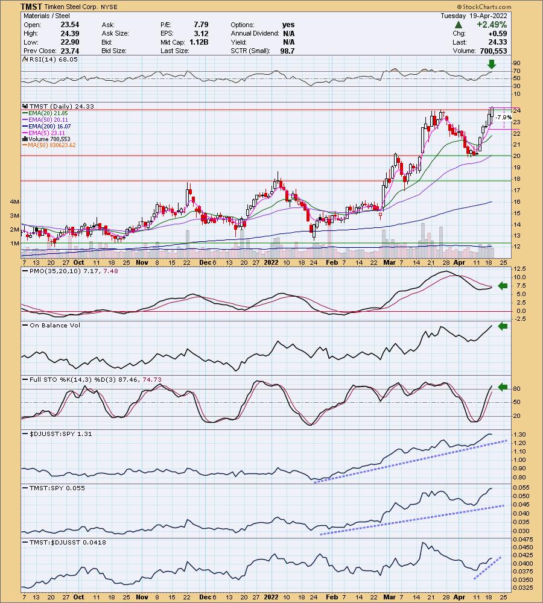The image size is (543, 603).
Task: Click the Last Size label in the header
Action: click(175, 51)
